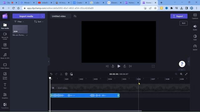Switch to the Create browser tab

80,3
